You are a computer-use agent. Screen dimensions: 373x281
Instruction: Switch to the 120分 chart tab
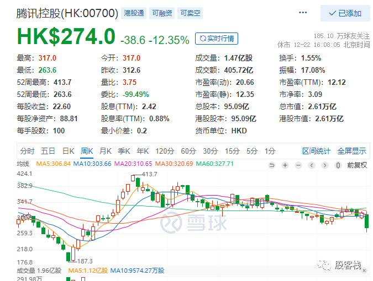pos(165,151)
